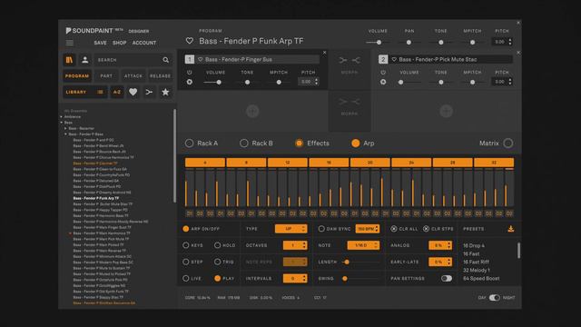Show favorites with the heart filter icon
This screenshot has height=327, width=581.
(133, 92)
